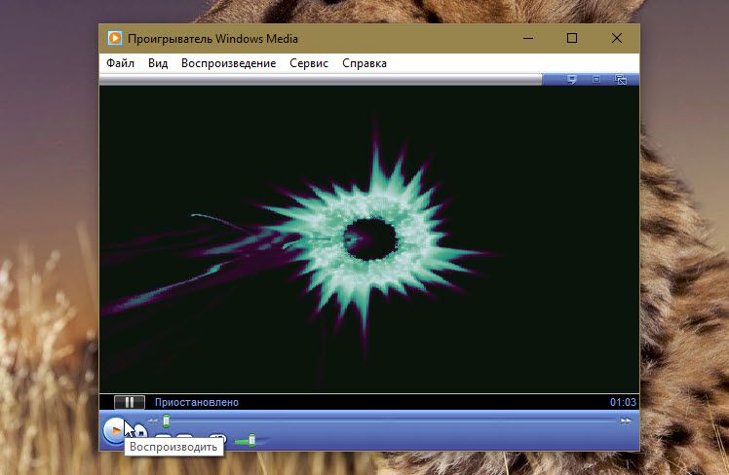The width and height of the screenshot is (729, 475).
Task: Minimize the Windows Media player window
Action: pos(527,39)
